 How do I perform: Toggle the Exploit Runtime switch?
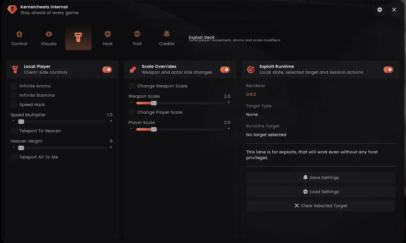388,69
